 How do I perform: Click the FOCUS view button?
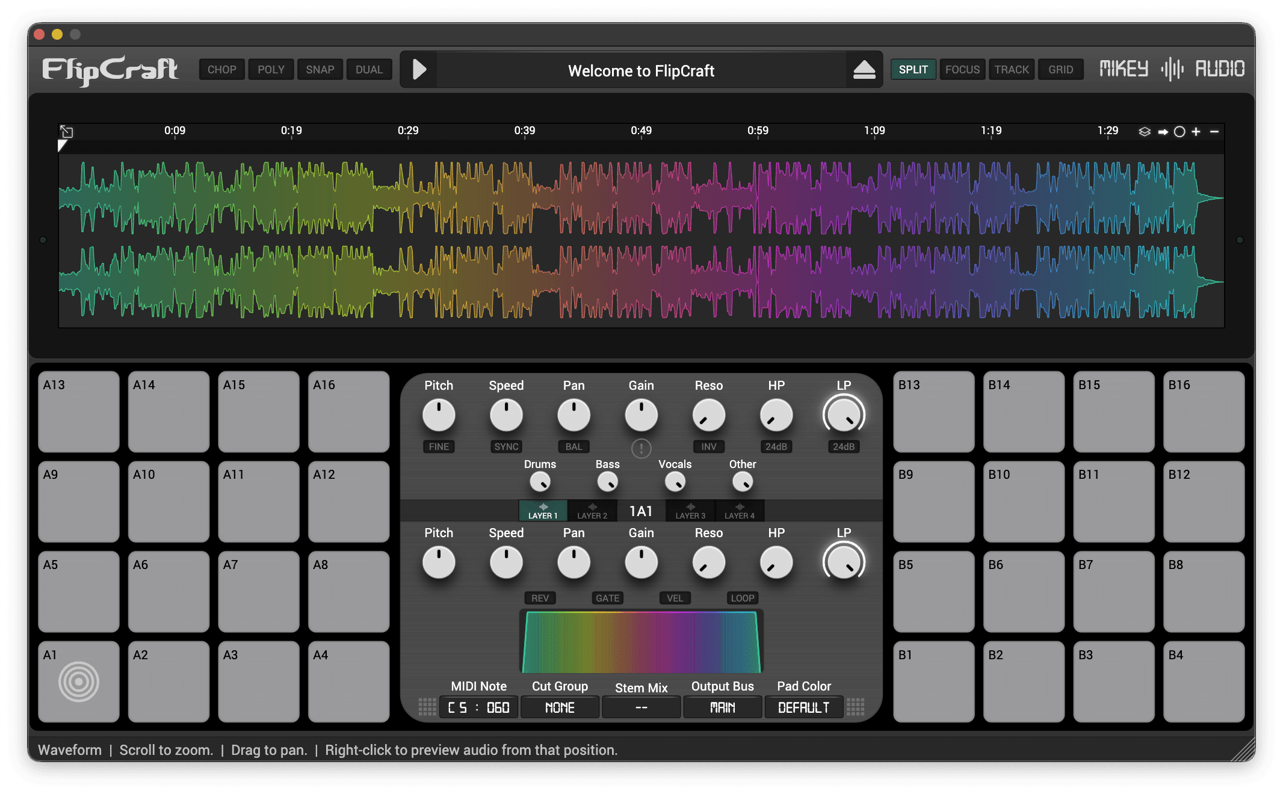tap(962, 70)
